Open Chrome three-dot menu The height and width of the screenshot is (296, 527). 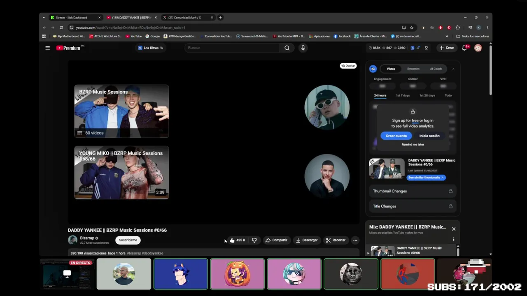click(487, 28)
